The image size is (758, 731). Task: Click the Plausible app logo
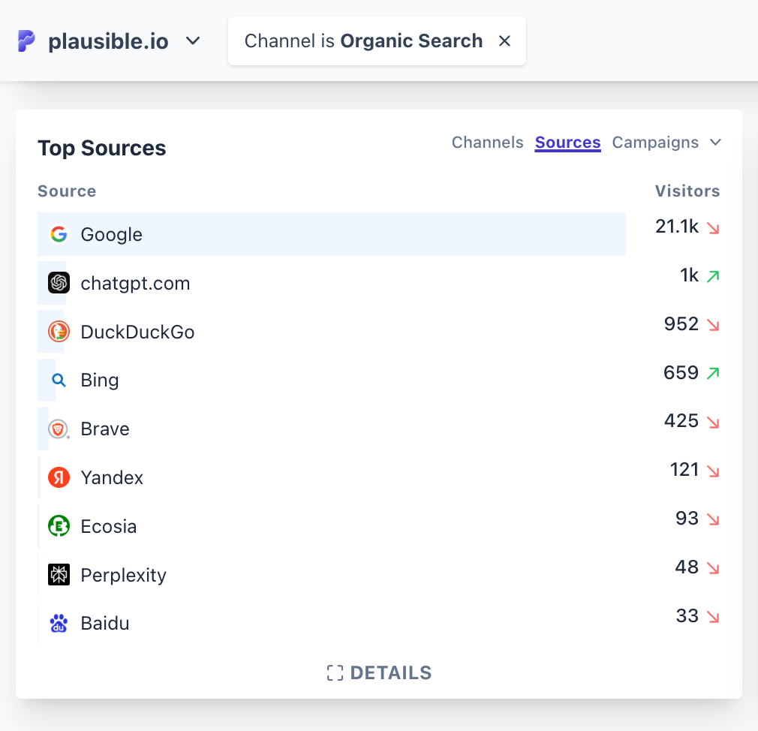click(26, 41)
